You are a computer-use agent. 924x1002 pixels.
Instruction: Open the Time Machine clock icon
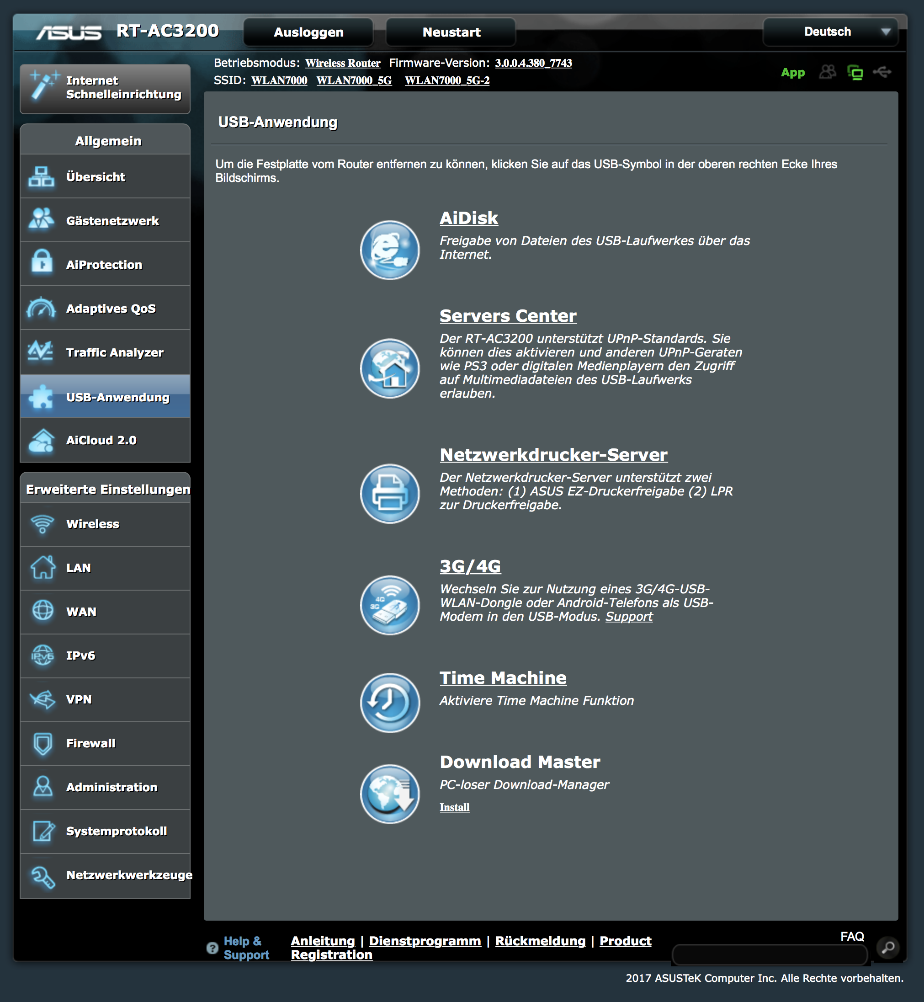(x=389, y=702)
